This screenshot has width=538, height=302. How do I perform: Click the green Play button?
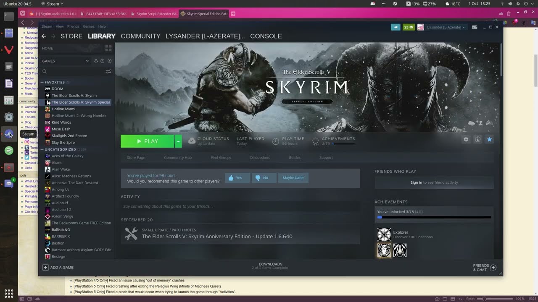pos(147,141)
